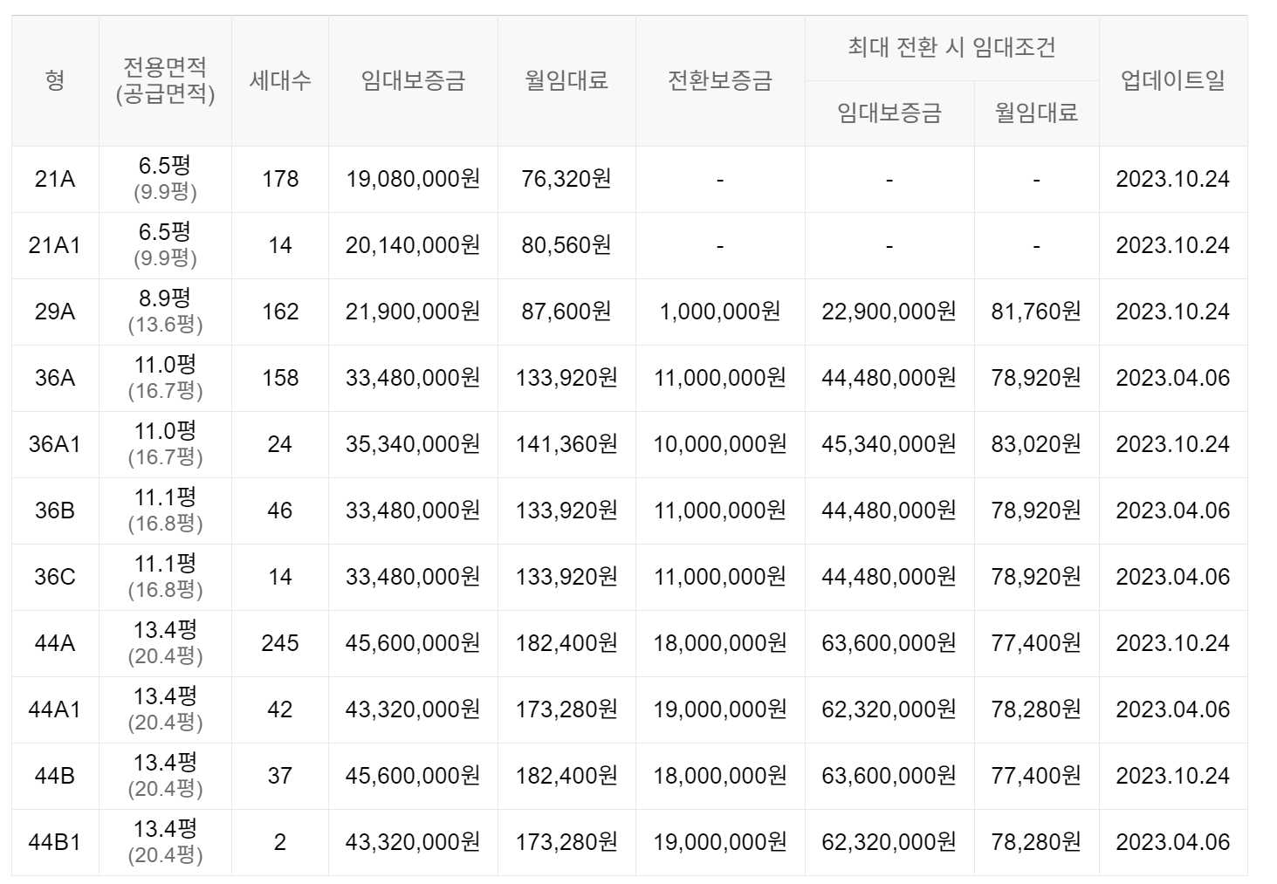Select the 21A type cell
Image resolution: width=1277 pixels, height=884 pixels.
pos(55,179)
